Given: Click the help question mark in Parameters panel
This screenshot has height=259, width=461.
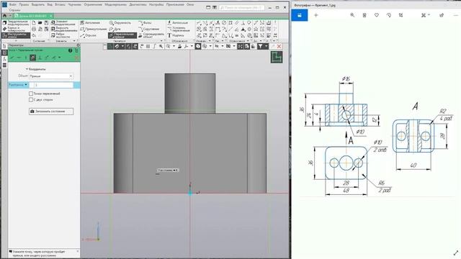Looking at the screenshot, I should 71,50.
